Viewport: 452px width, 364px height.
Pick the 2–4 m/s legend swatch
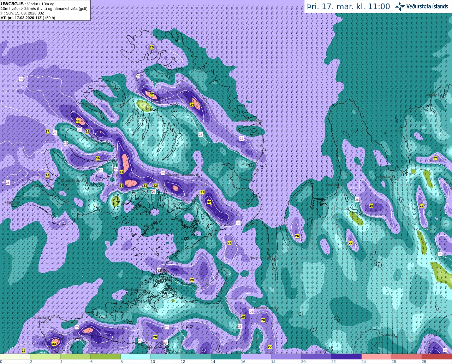click(x=45, y=357)
